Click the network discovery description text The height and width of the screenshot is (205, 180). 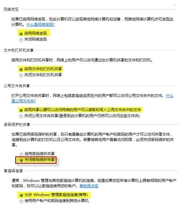tap(92, 22)
